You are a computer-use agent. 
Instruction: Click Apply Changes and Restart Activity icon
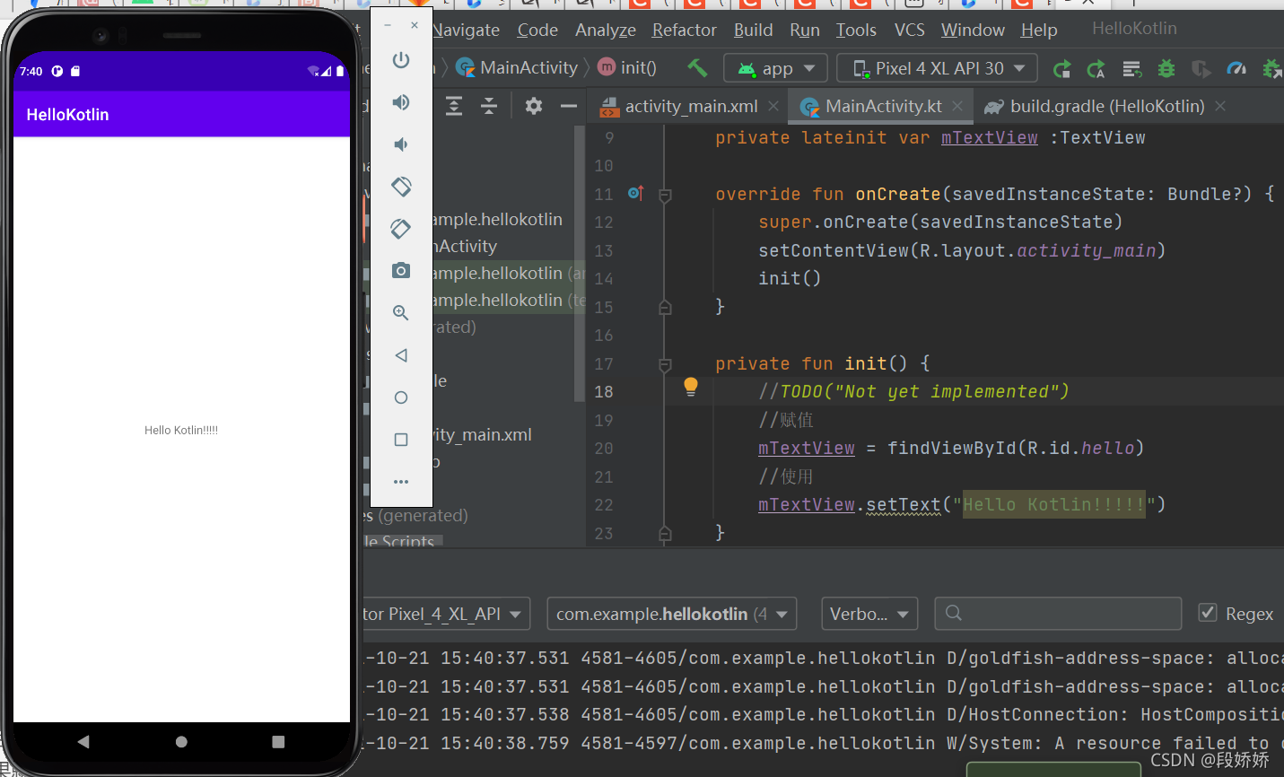coord(1096,69)
